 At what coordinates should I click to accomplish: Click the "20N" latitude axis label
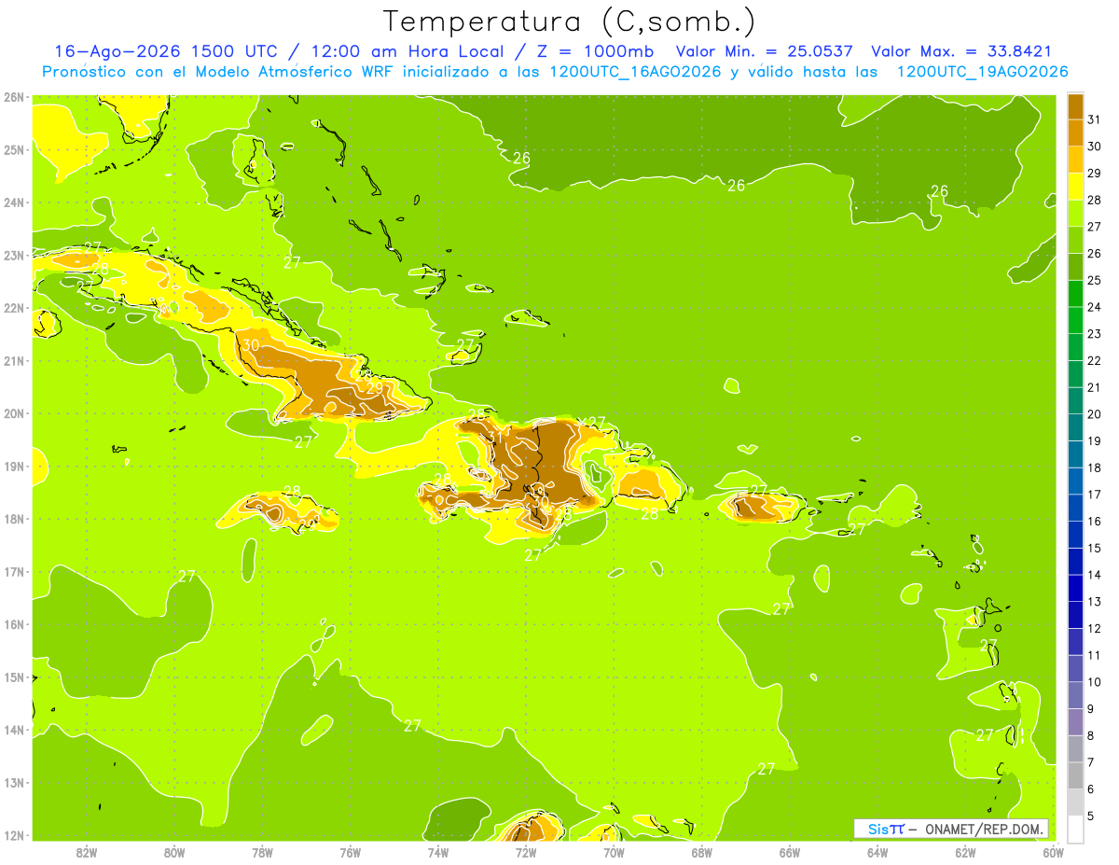coord(13,413)
